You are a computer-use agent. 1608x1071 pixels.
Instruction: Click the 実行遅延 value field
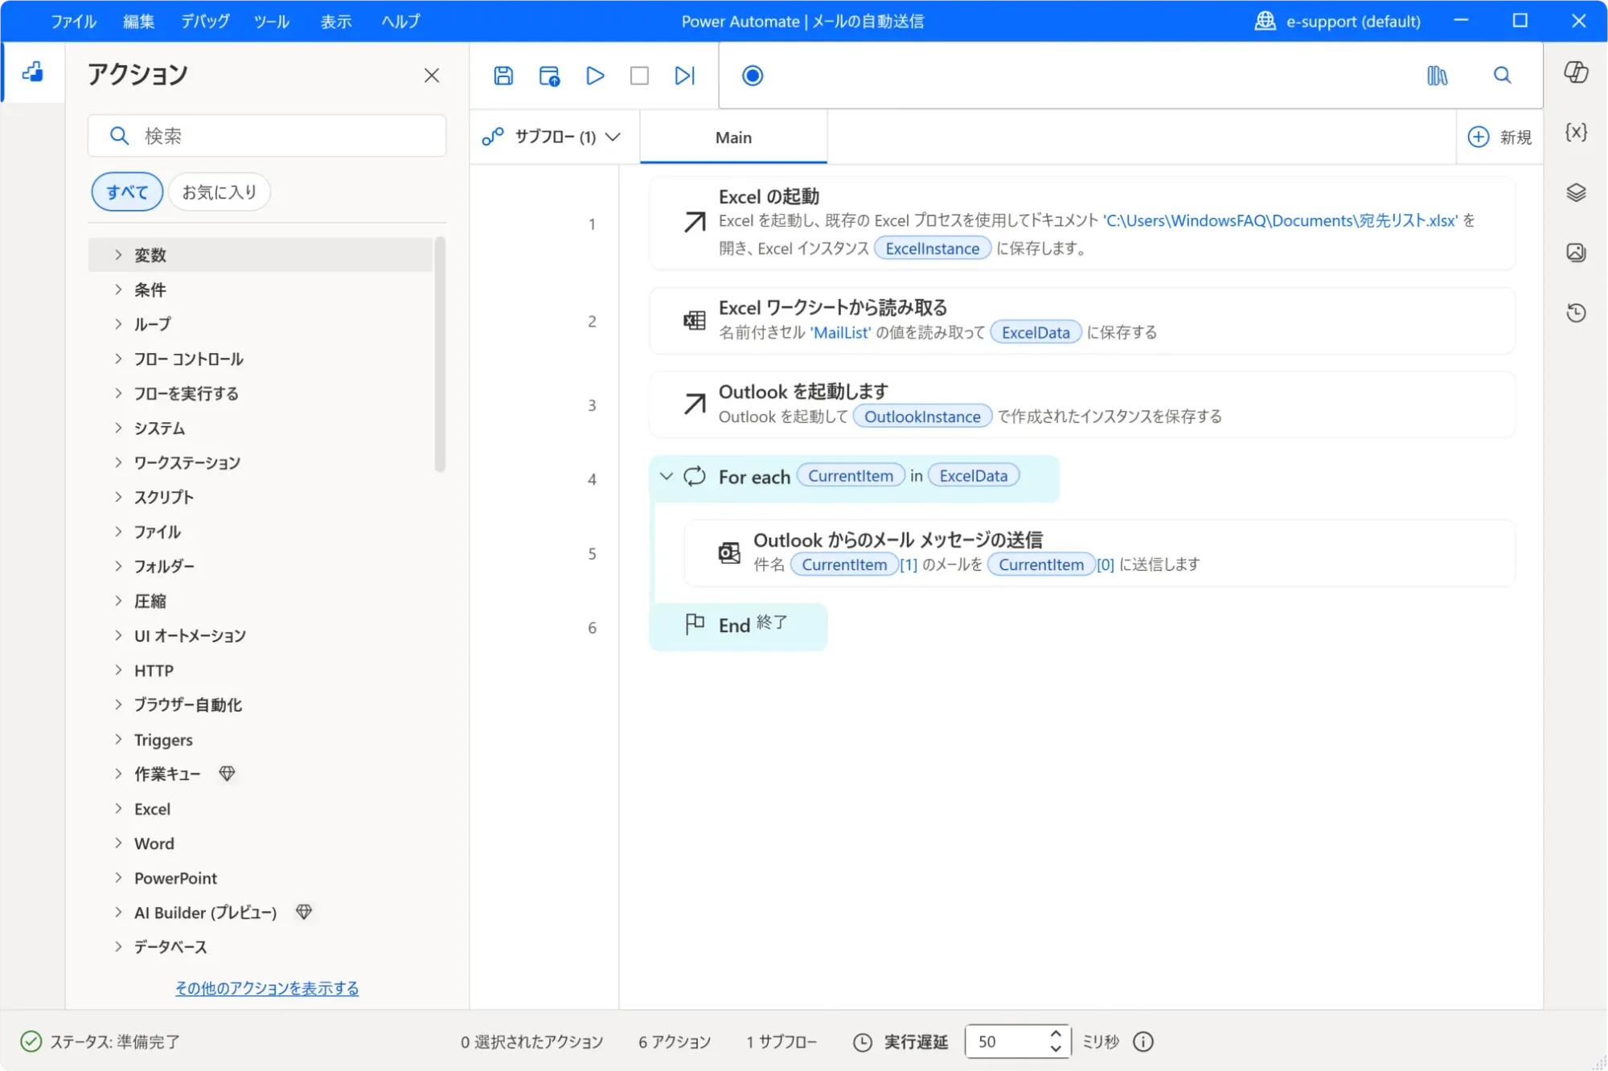1008,1042
